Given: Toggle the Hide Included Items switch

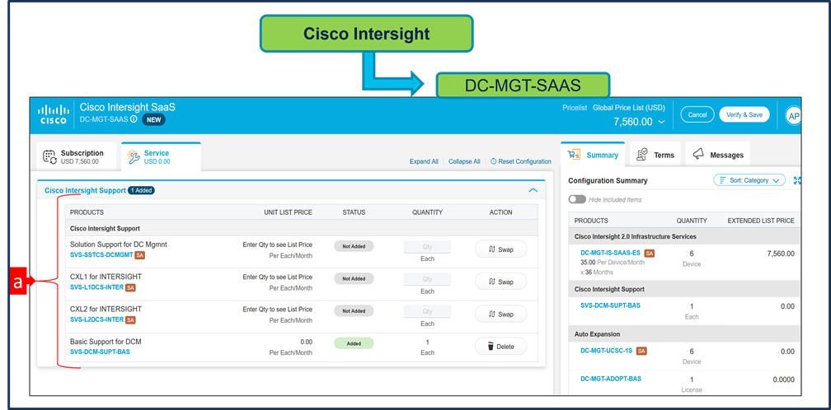Looking at the screenshot, I should pyautogui.click(x=577, y=199).
